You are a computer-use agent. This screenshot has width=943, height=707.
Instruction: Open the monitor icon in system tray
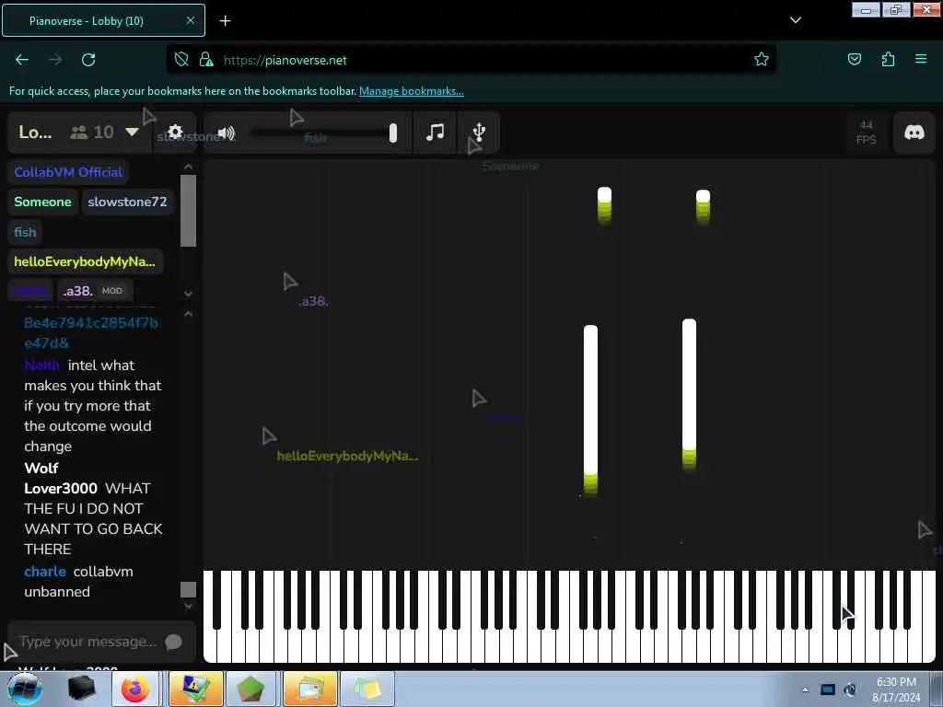pyautogui.click(x=828, y=690)
